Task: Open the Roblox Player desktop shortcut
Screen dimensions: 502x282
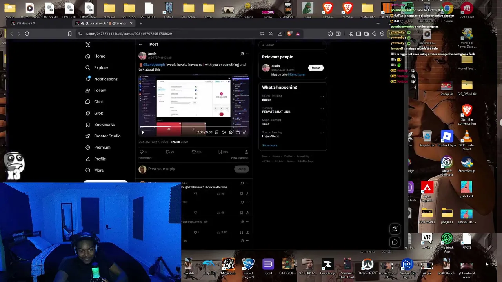Action: tap(447, 139)
